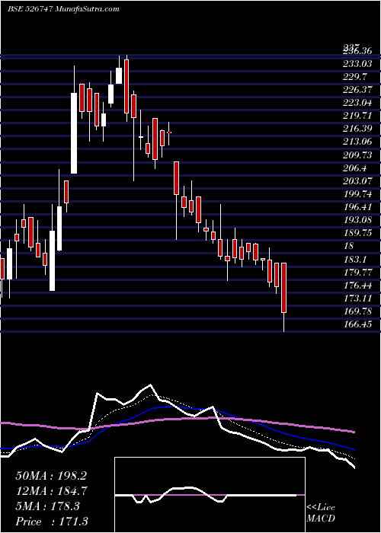The height and width of the screenshot is (533, 381).
Task: Click the 233.03 price axis label
Action: click(x=357, y=63)
